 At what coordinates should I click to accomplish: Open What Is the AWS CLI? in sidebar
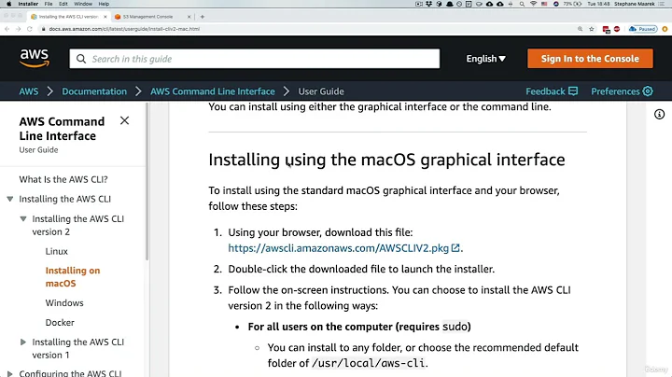(63, 179)
